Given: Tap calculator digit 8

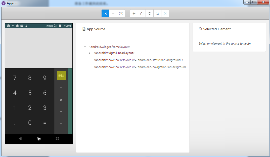Looking at the screenshot, I should [x=30, y=78].
